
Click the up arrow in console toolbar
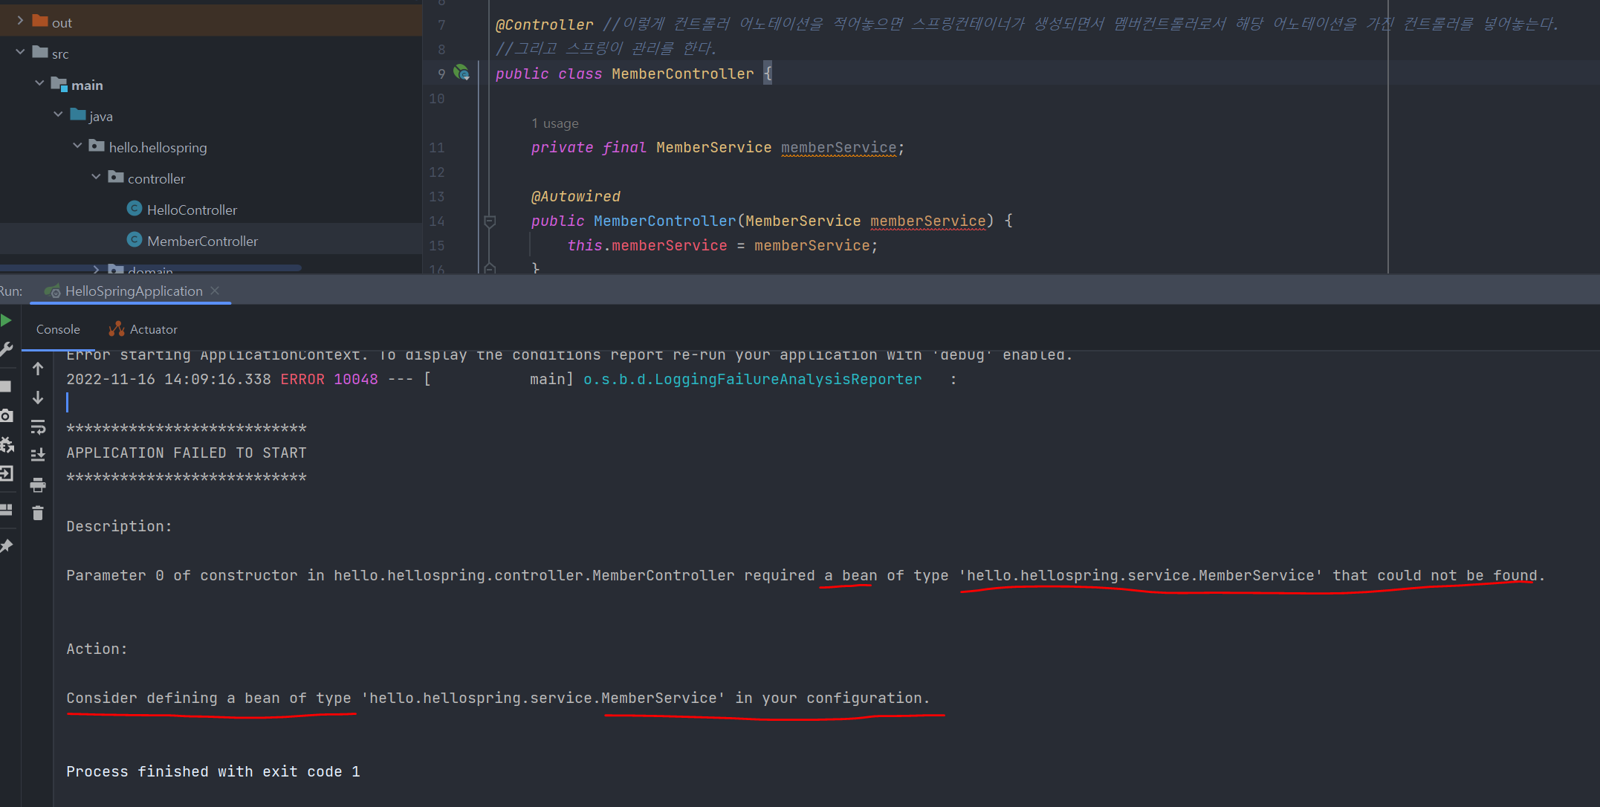tap(38, 369)
